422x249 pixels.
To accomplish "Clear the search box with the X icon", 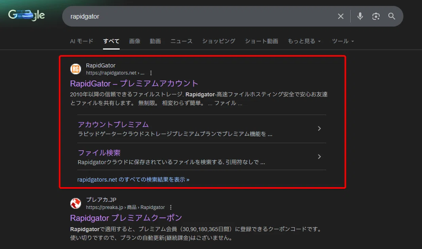I will click(341, 16).
